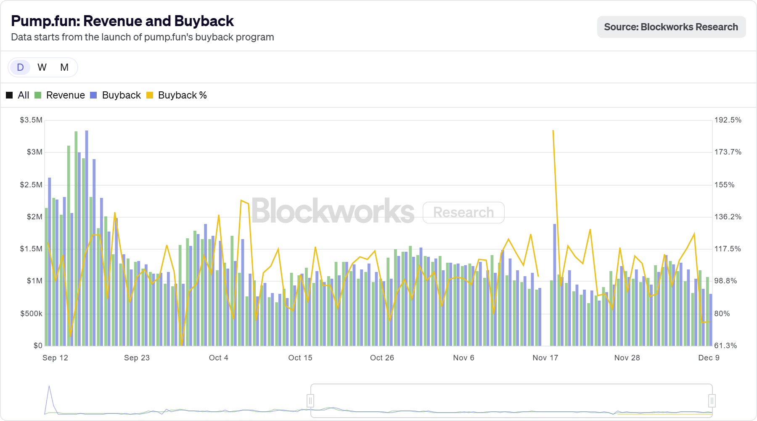Switch to Weekly granularity with the W toggle
This screenshot has width=757, height=421.
[42, 67]
